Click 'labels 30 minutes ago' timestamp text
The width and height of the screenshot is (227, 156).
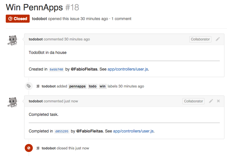(126, 86)
